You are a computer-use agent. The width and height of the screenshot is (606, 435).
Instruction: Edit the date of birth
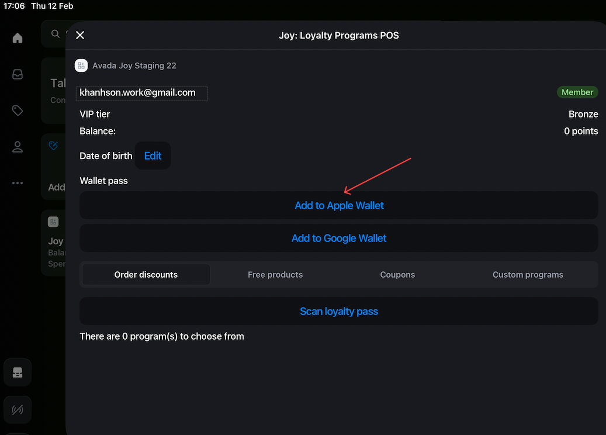click(153, 156)
